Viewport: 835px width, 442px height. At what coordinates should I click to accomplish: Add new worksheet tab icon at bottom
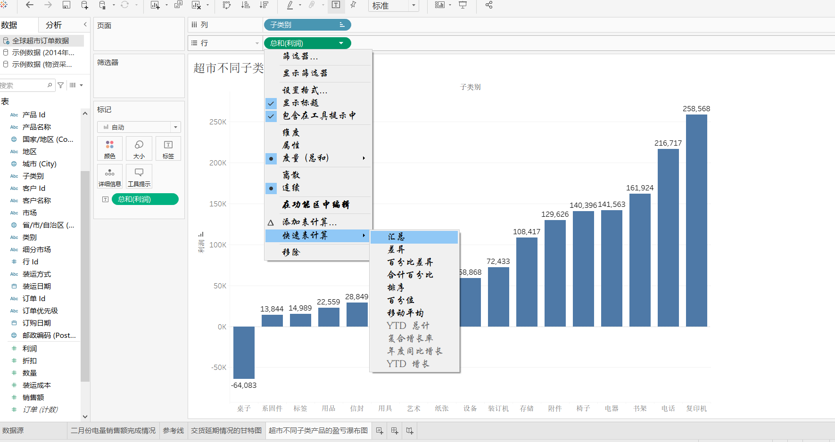click(x=380, y=431)
